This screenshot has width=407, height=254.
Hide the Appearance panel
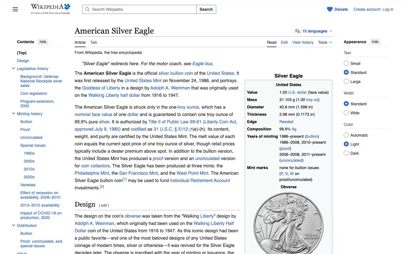click(x=375, y=42)
